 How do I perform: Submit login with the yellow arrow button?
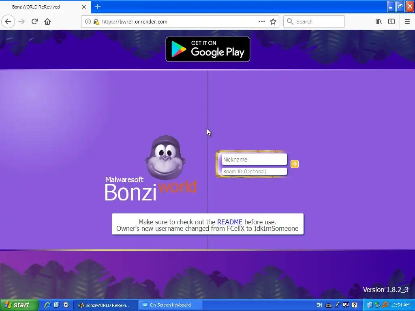coord(295,164)
